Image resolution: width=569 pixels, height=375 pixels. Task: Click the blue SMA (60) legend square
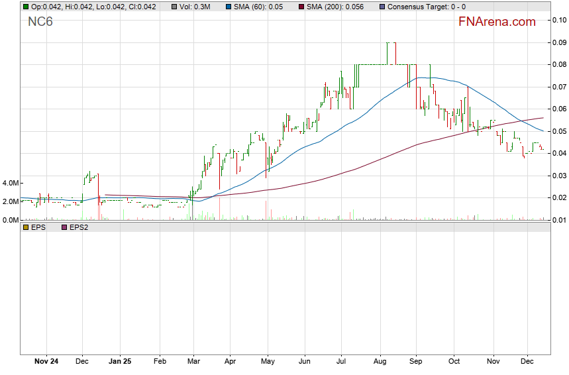click(229, 7)
